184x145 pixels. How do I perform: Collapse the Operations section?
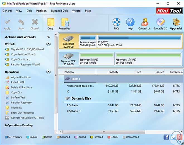[x=49, y=72]
